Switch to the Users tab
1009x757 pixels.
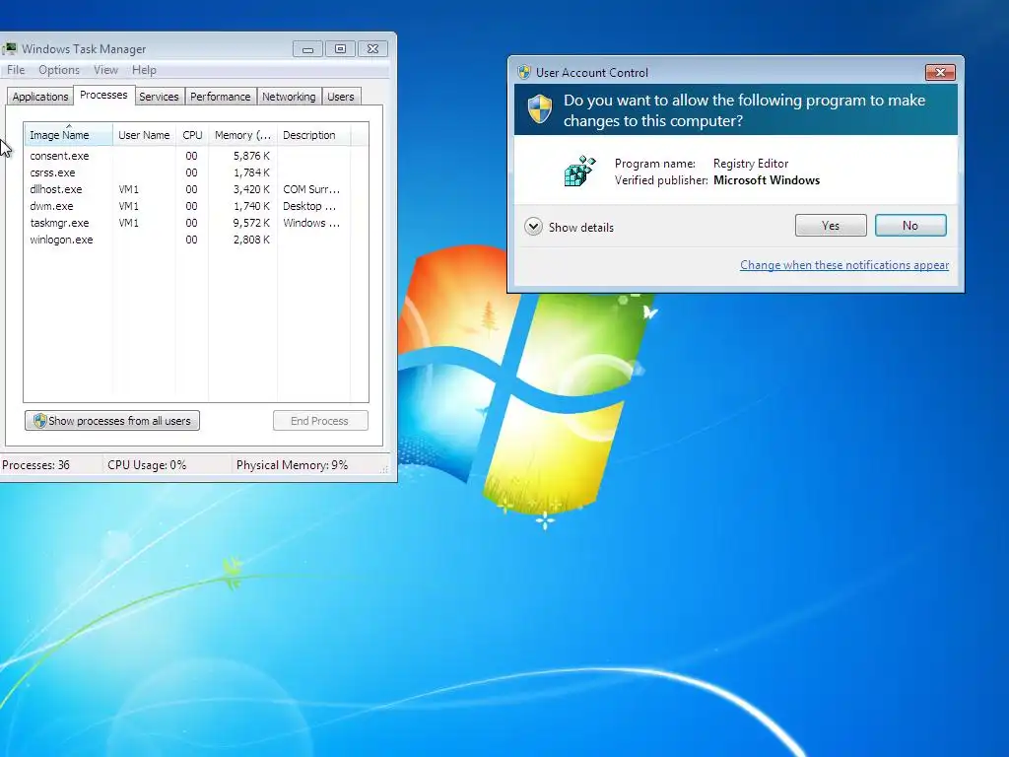point(340,97)
